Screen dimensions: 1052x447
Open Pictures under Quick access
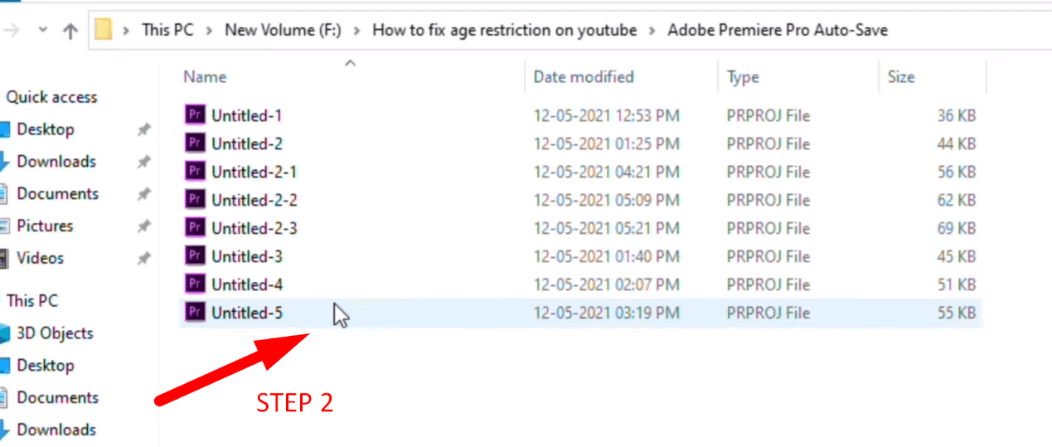tap(45, 226)
